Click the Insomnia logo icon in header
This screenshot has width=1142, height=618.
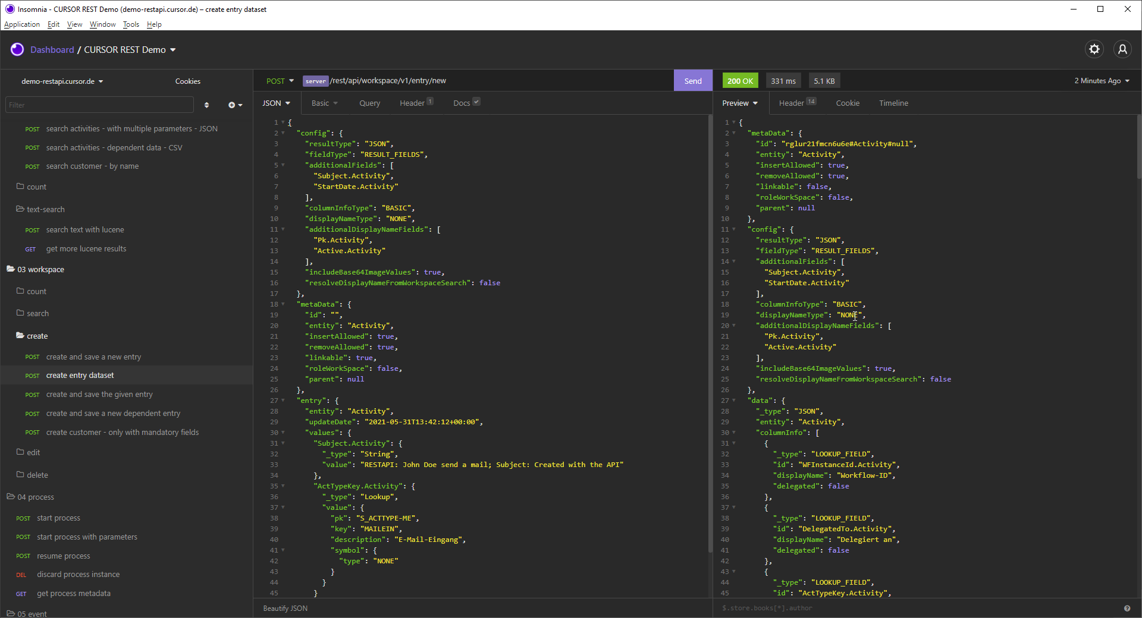click(x=17, y=49)
